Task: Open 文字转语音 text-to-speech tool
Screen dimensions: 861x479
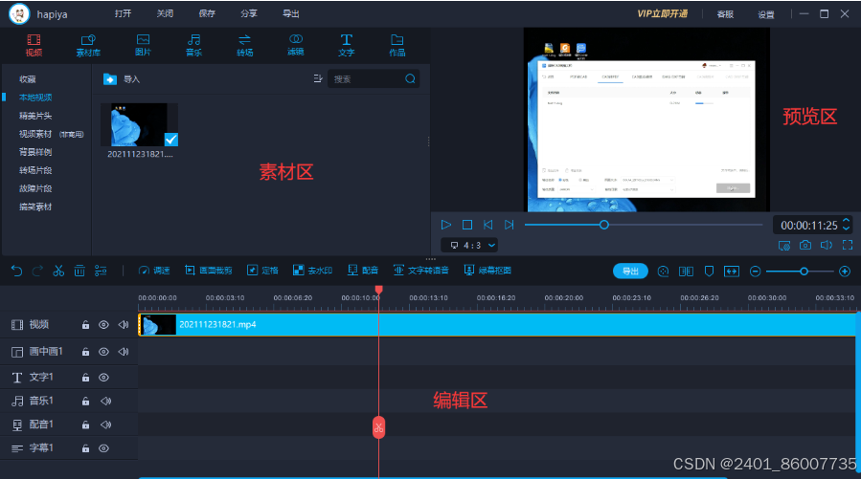Action: [x=421, y=271]
